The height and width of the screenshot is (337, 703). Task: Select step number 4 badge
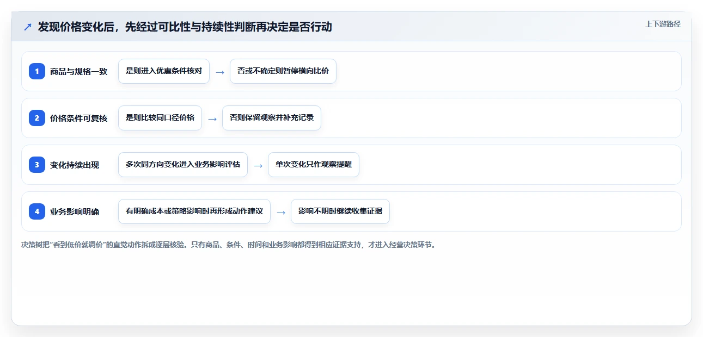[x=37, y=211]
